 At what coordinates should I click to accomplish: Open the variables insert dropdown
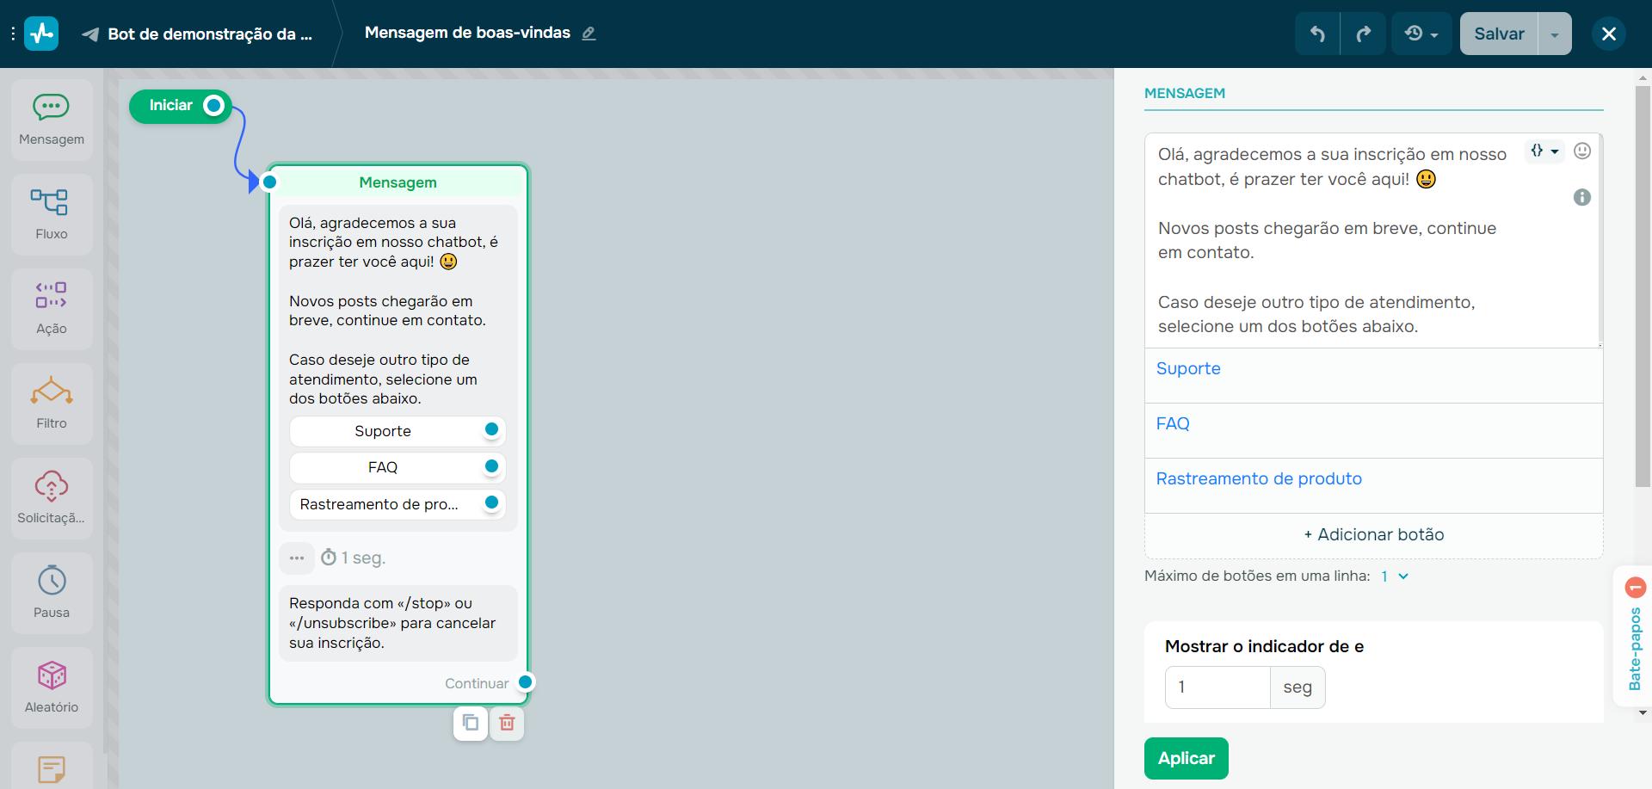click(1544, 151)
